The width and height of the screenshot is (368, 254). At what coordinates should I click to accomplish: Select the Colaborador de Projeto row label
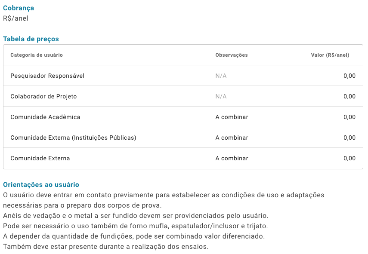[x=43, y=96]
